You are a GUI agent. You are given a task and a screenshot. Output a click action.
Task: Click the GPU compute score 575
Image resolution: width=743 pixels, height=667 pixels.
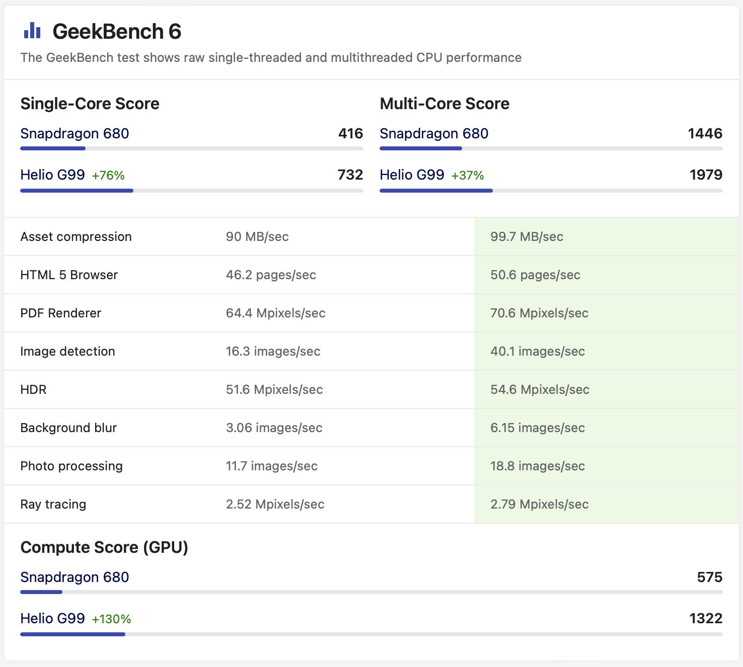click(x=710, y=577)
